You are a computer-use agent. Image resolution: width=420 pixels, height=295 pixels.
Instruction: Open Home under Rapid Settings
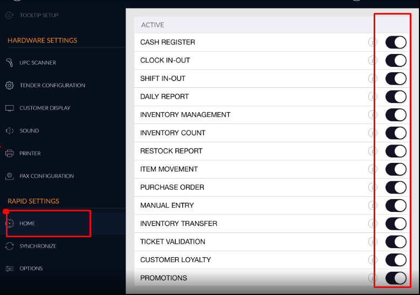pos(27,223)
